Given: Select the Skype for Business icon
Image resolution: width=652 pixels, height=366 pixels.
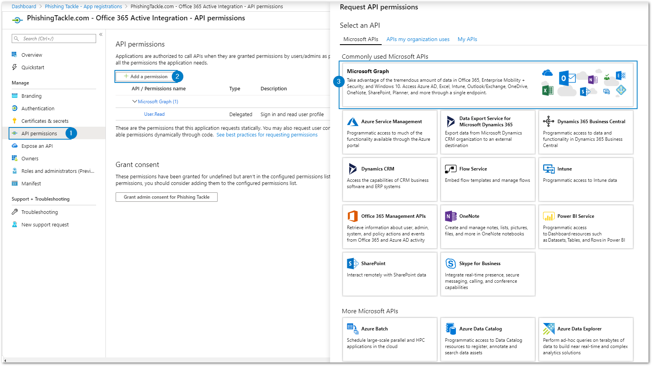Looking at the screenshot, I should (x=450, y=263).
